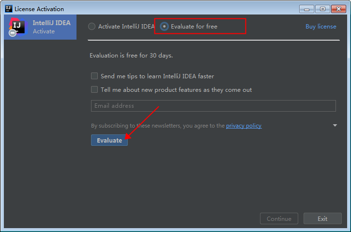The height and width of the screenshot is (232, 351).
Task: Open the Buy license link
Action: click(321, 27)
